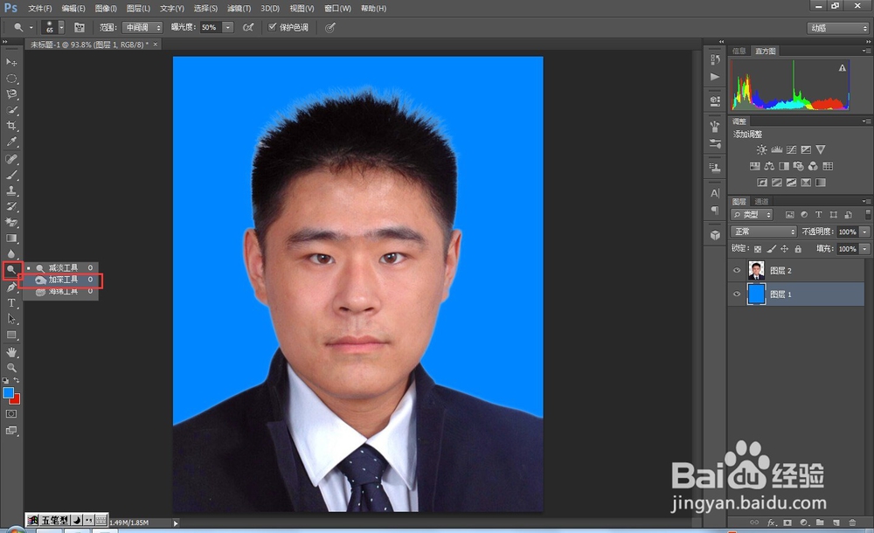The width and height of the screenshot is (874, 533).
Task: Hide 图层 2 using its eye icon
Action: [737, 270]
